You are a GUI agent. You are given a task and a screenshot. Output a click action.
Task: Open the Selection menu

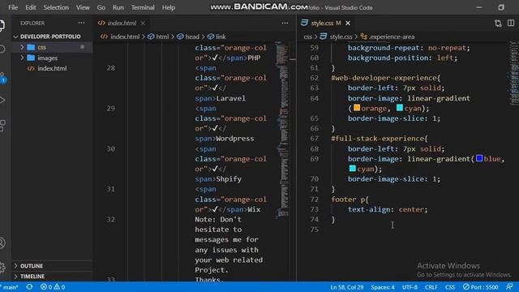[56, 7]
